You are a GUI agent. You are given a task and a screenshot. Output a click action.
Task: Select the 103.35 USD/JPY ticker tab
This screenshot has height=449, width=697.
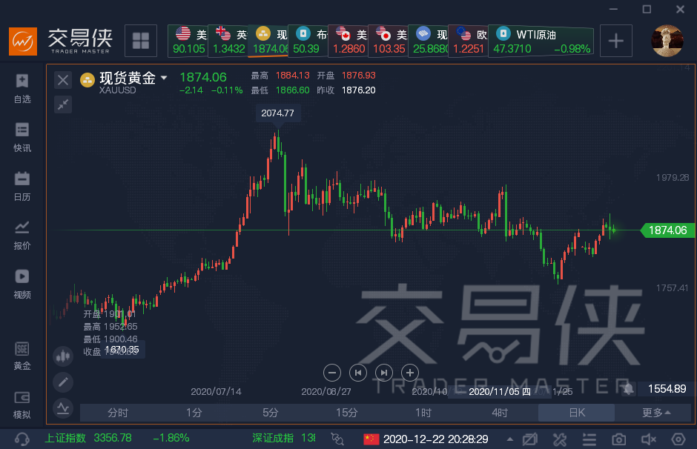(x=388, y=41)
